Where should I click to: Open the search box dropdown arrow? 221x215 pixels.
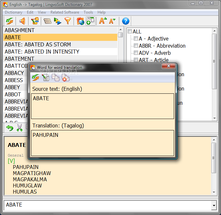[x=214, y=205]
